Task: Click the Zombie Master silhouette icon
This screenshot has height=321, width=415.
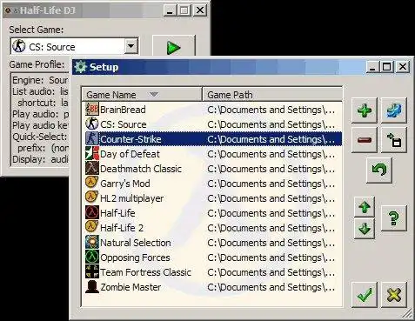Action: pos(92,286)
